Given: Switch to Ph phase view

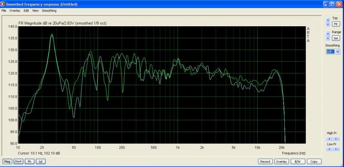Looking at the screenshot, I should coord(29,161).
